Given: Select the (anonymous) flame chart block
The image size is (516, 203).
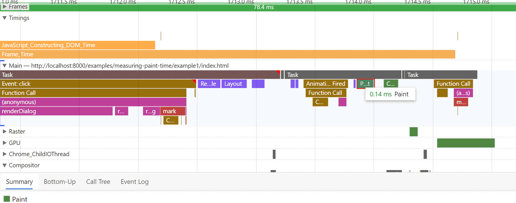Looking at the screenshot, I should point(93,102).
